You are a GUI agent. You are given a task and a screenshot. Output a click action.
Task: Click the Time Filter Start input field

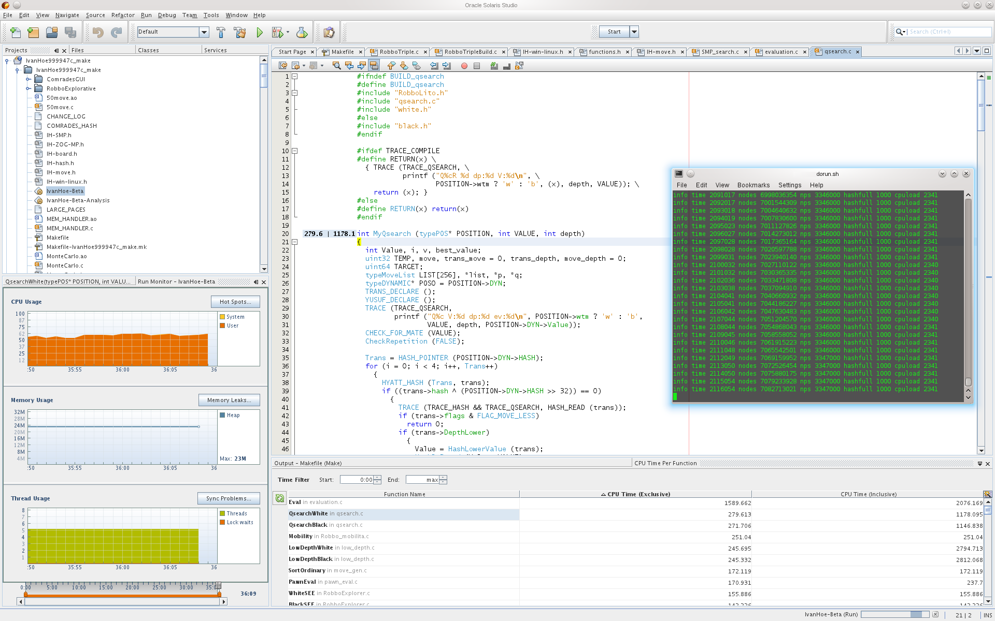[x=357, y=480]
